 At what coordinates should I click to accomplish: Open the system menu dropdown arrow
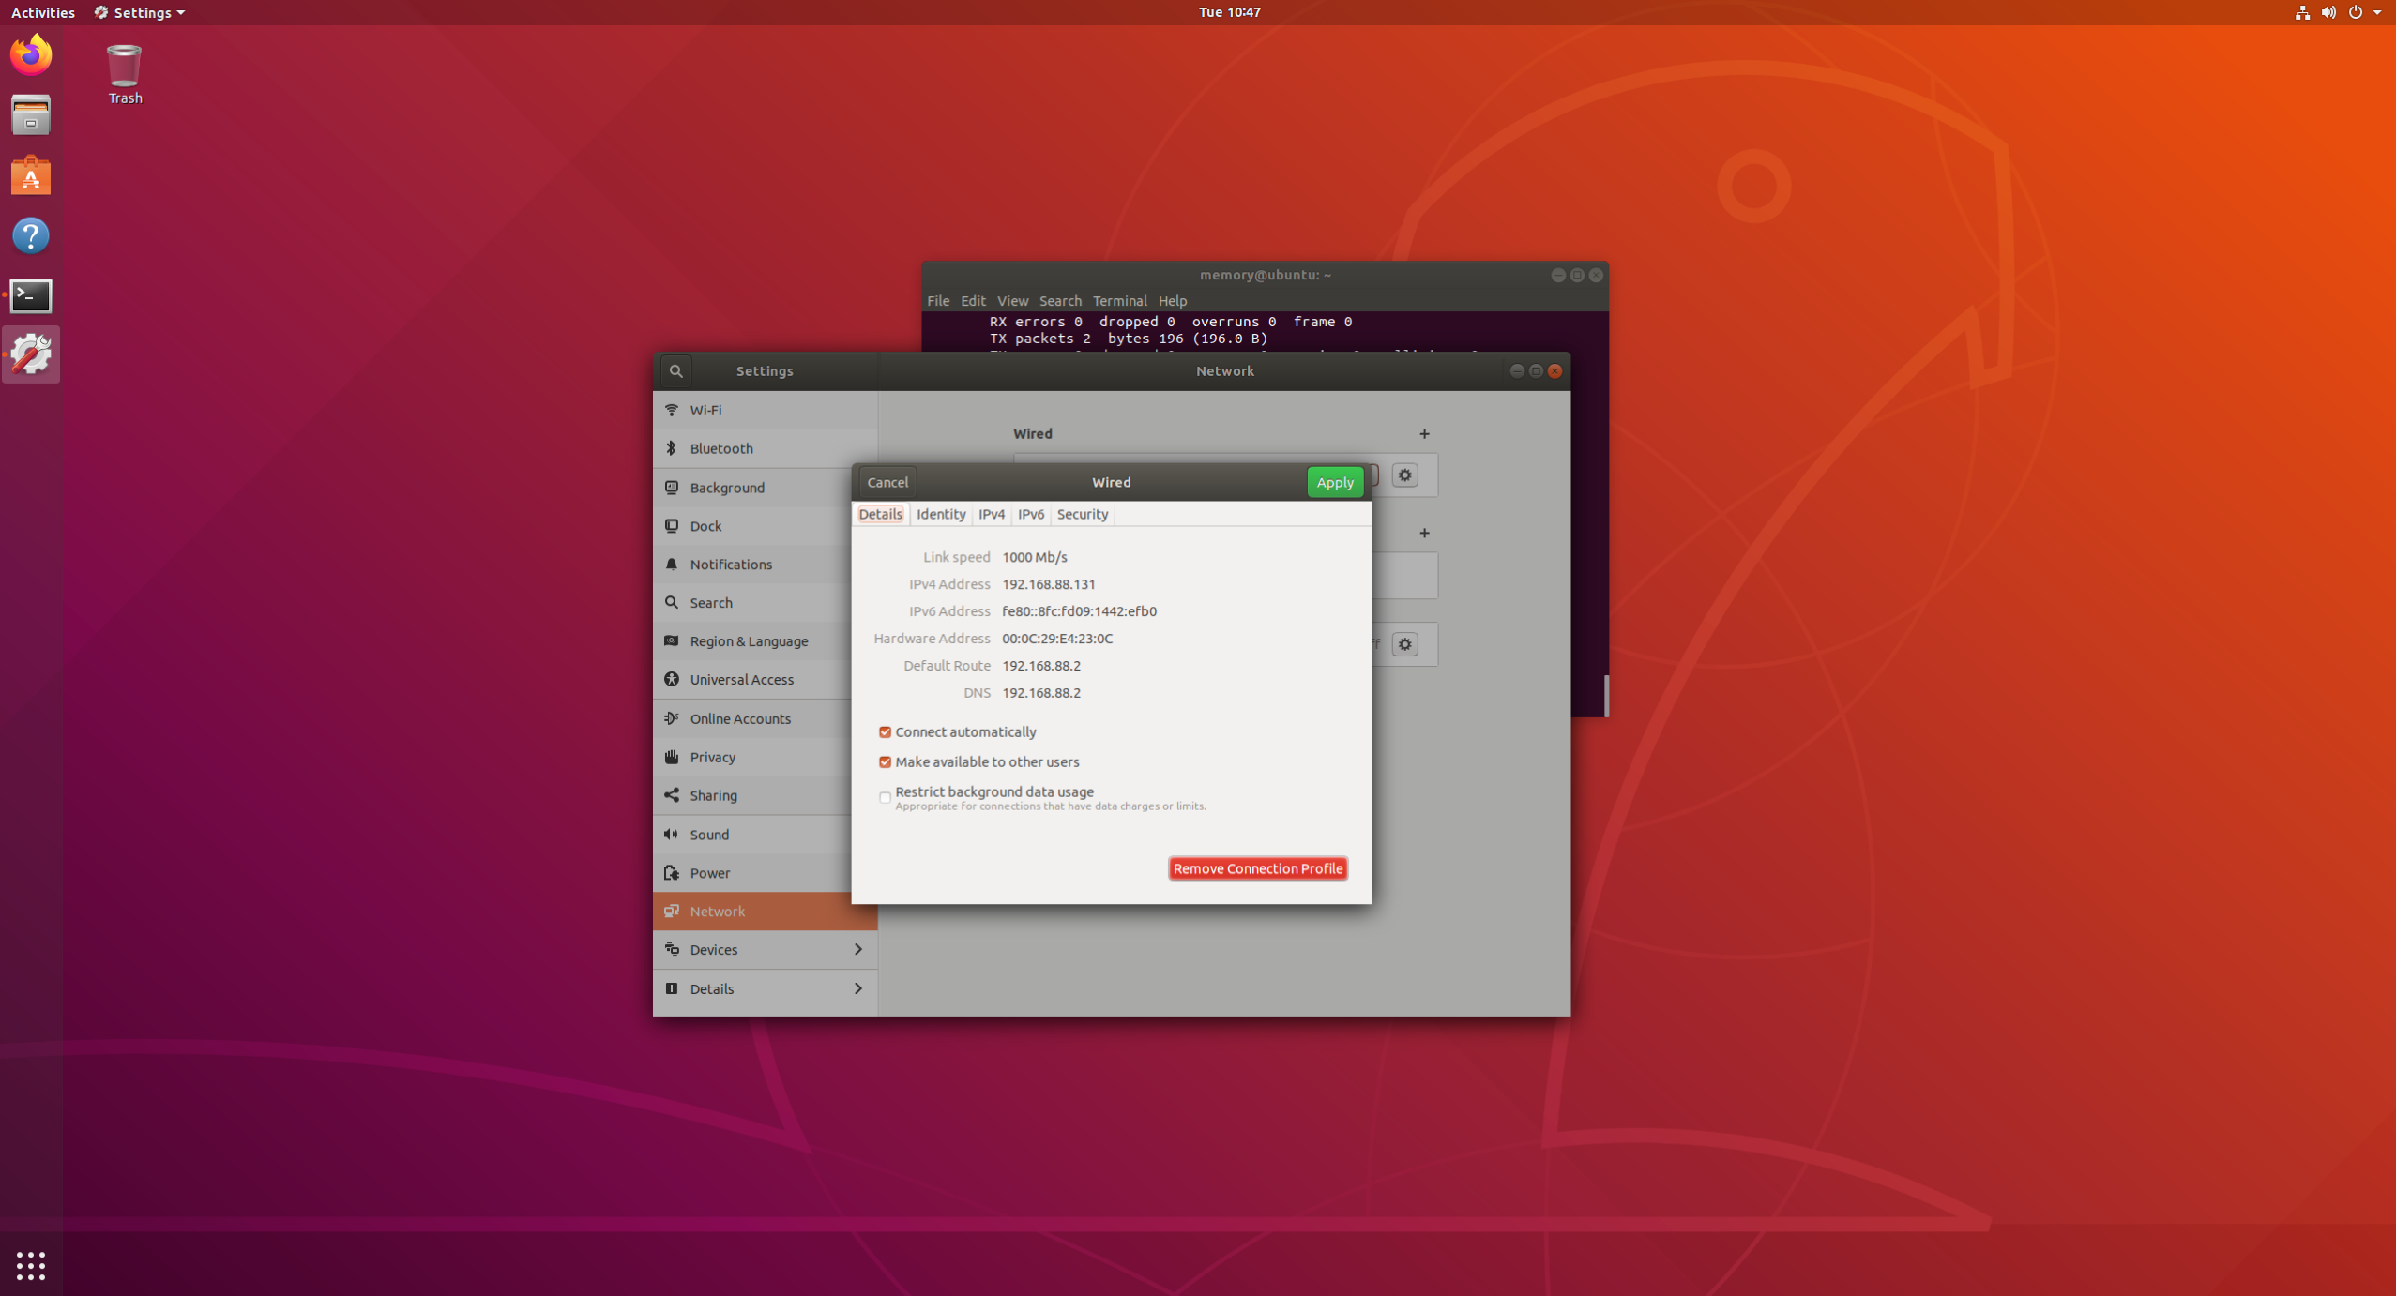(x=2377, y=12)
